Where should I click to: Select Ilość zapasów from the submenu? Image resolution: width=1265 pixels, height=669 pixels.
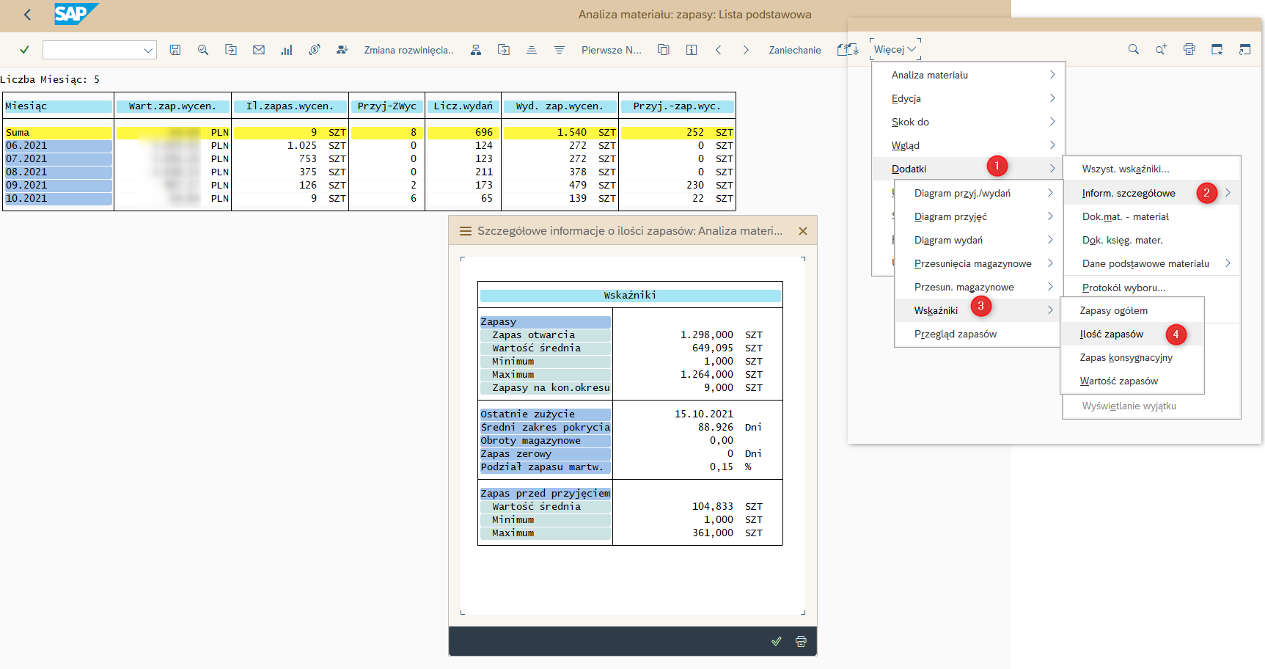(x=1112, y=334)
